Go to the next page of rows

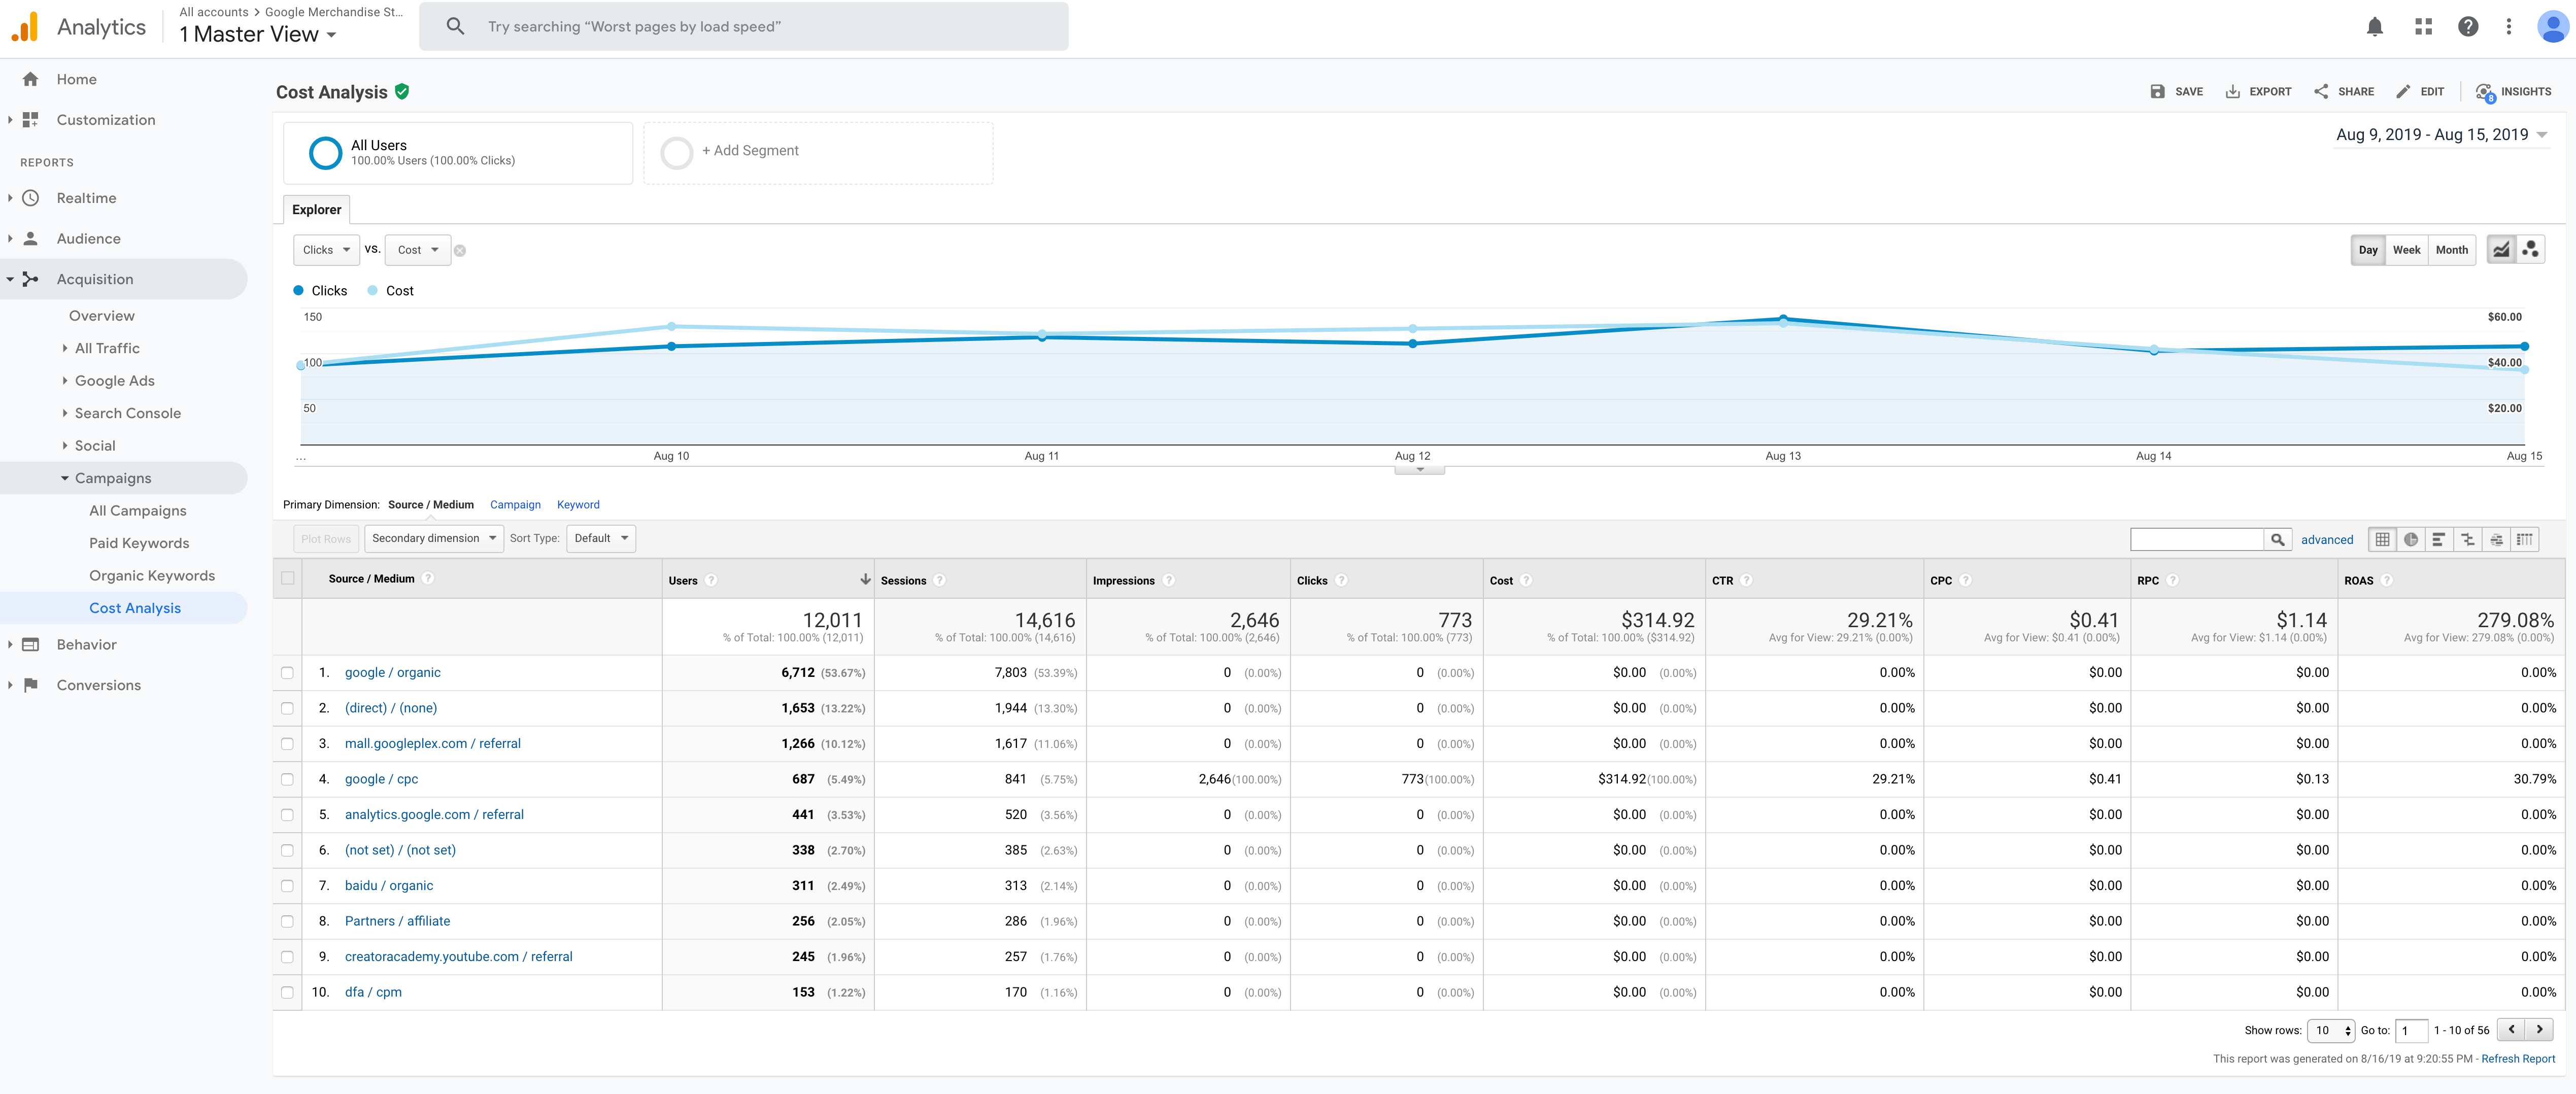pyautogui.click(x=2539, y=1029)
